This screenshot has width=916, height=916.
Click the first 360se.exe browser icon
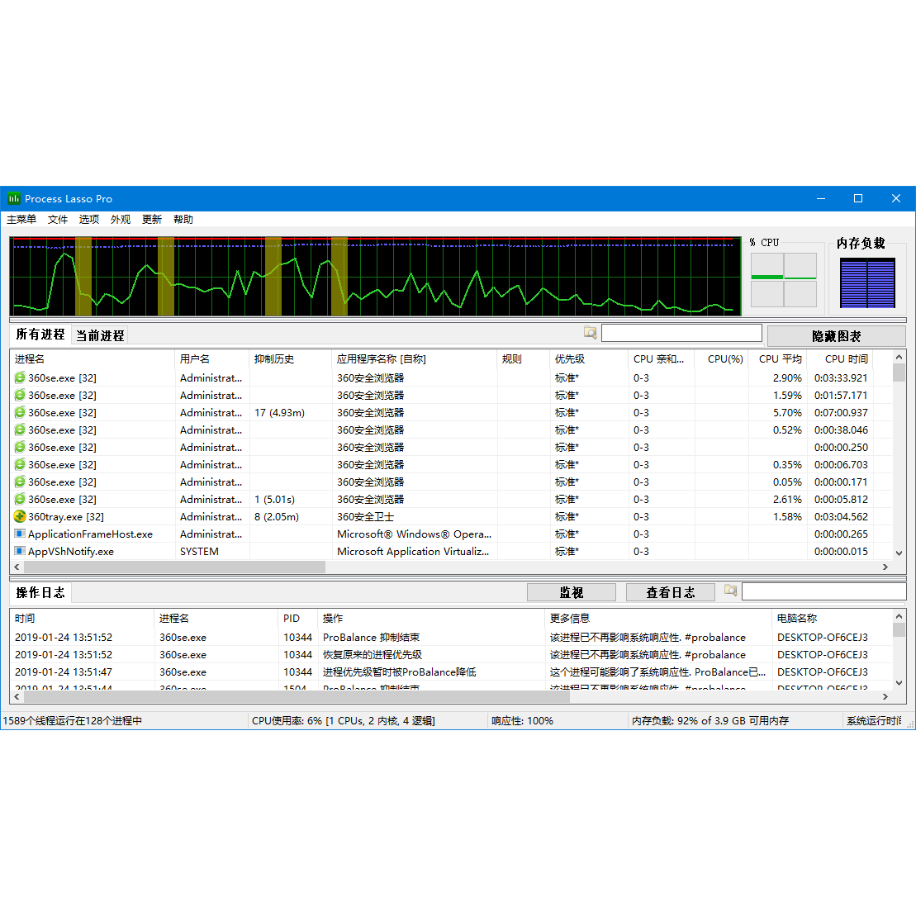[x=20, y=378]
